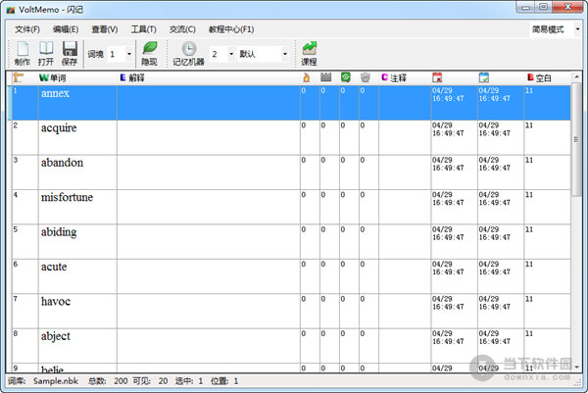Open the 查看(V) menu
Image resolution: width=588 pixels, height=393 pixels.
(x=105, y=29)
